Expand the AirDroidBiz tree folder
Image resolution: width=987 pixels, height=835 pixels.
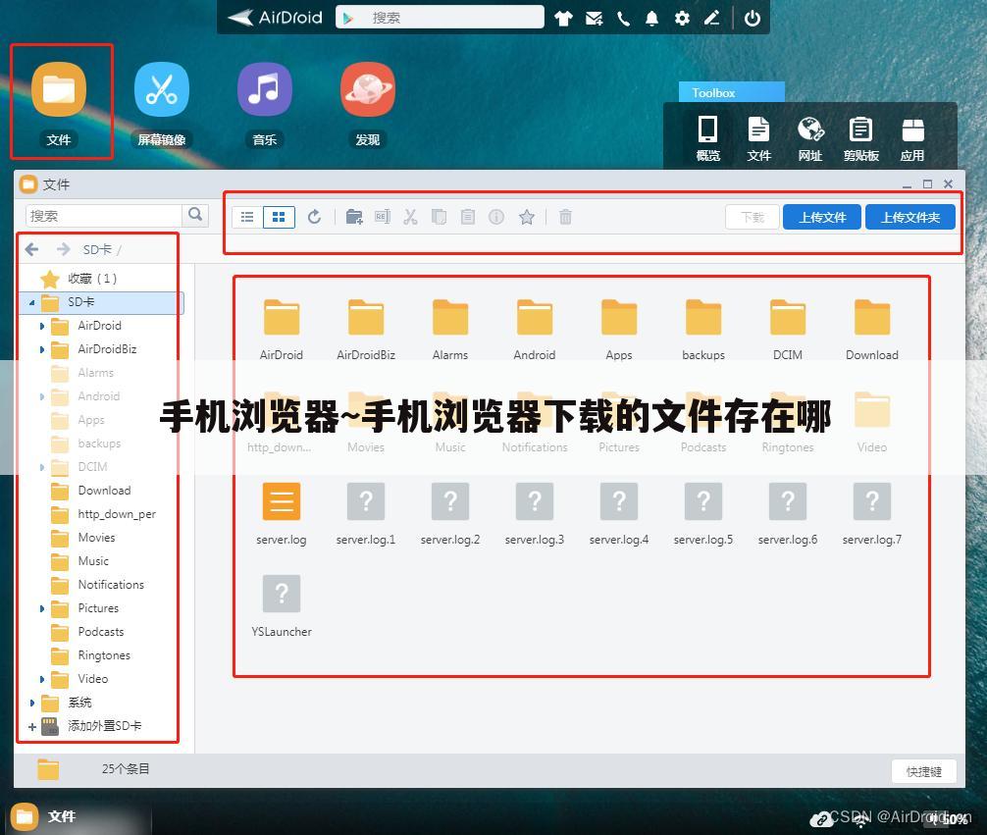pos(42,349)
